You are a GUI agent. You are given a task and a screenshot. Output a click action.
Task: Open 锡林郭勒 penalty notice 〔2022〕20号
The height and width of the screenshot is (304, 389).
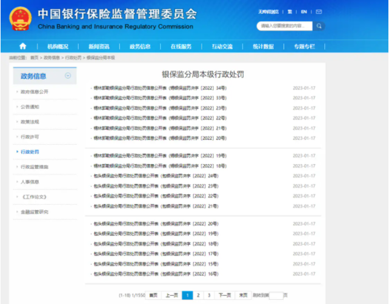[160, 138]
